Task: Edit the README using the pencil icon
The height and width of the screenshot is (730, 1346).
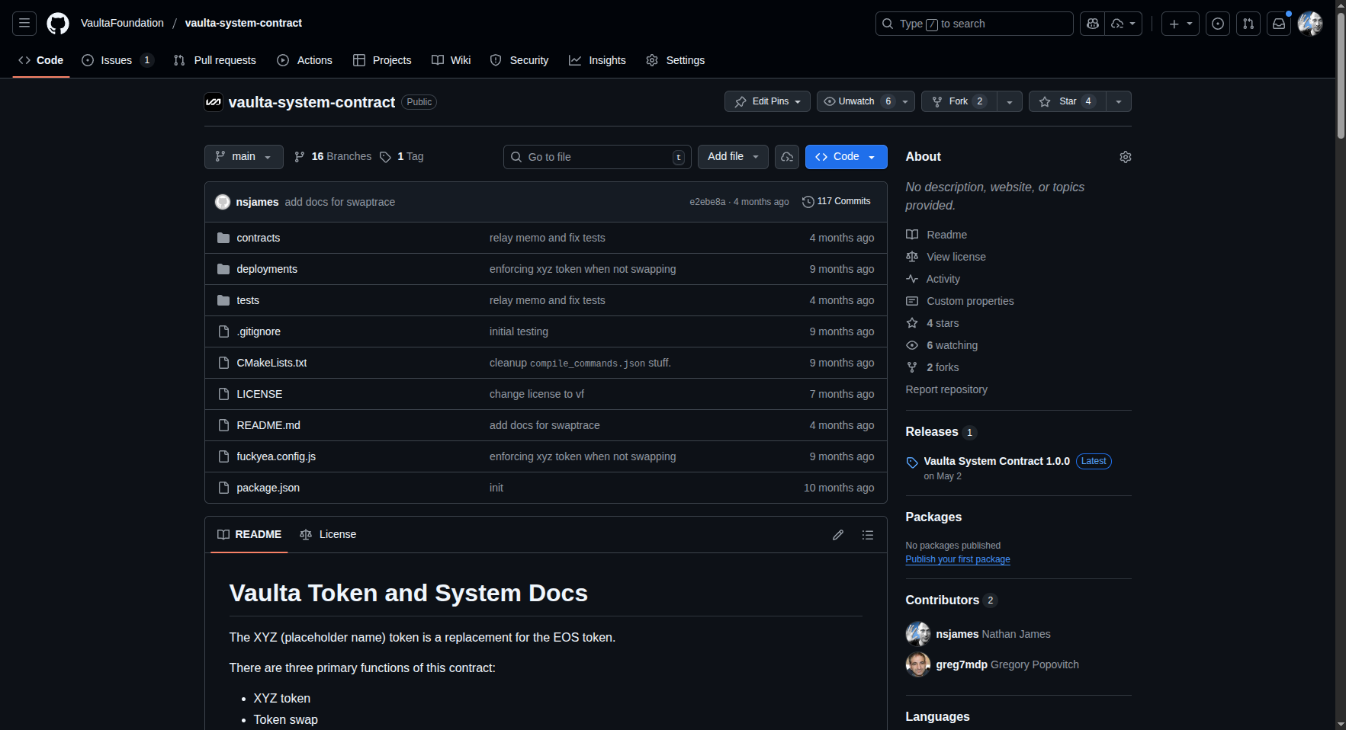Action: (838, 535)
